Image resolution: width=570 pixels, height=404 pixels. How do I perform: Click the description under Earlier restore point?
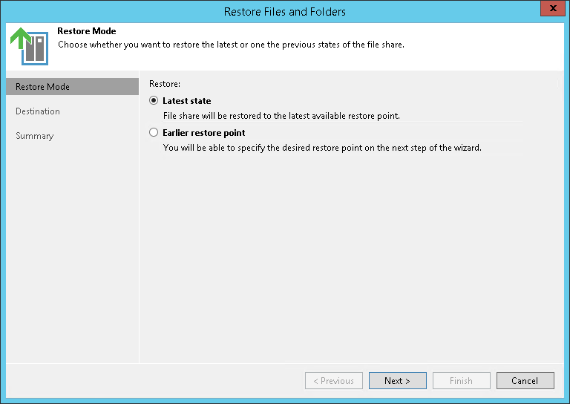[322, 148]
